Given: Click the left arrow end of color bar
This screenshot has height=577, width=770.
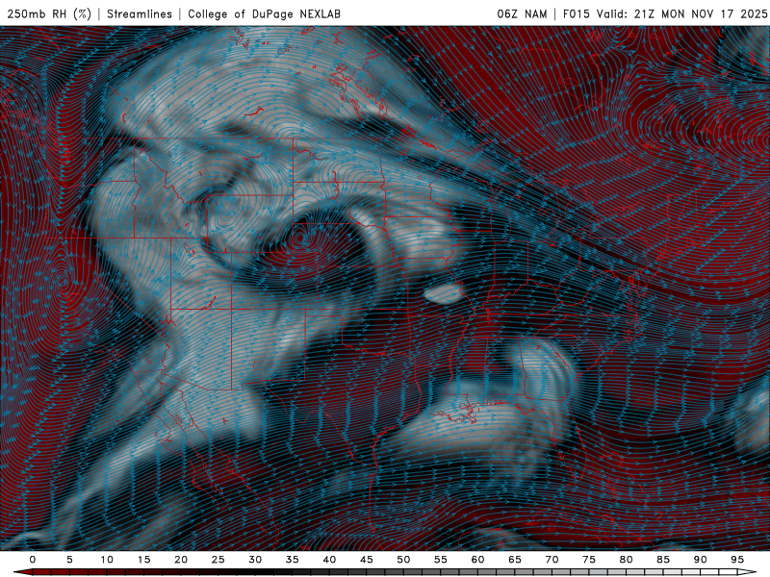Looking at the screenshot, I should point(22,572).
